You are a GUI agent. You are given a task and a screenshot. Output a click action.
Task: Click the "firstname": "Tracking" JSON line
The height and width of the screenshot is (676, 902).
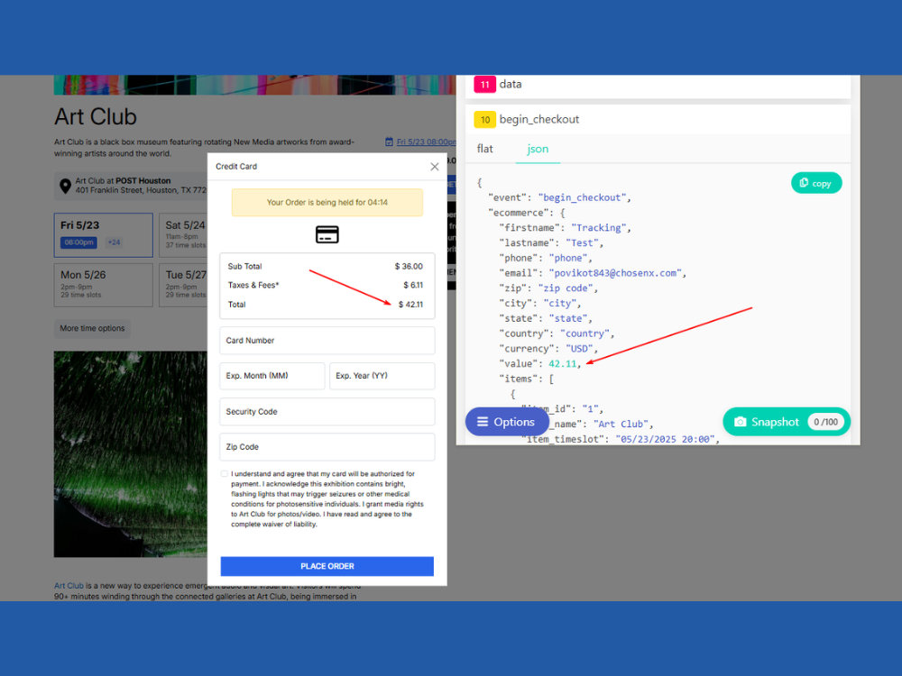pos(565,228)
